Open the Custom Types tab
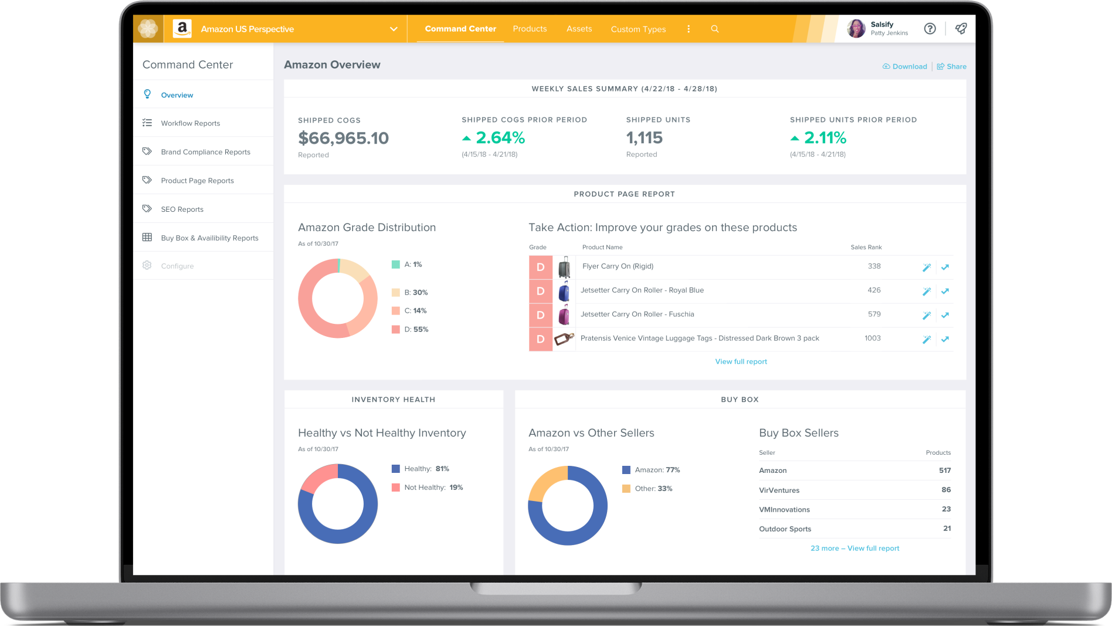The width and height of the screenshot is (1112, 626). [638, 29]
